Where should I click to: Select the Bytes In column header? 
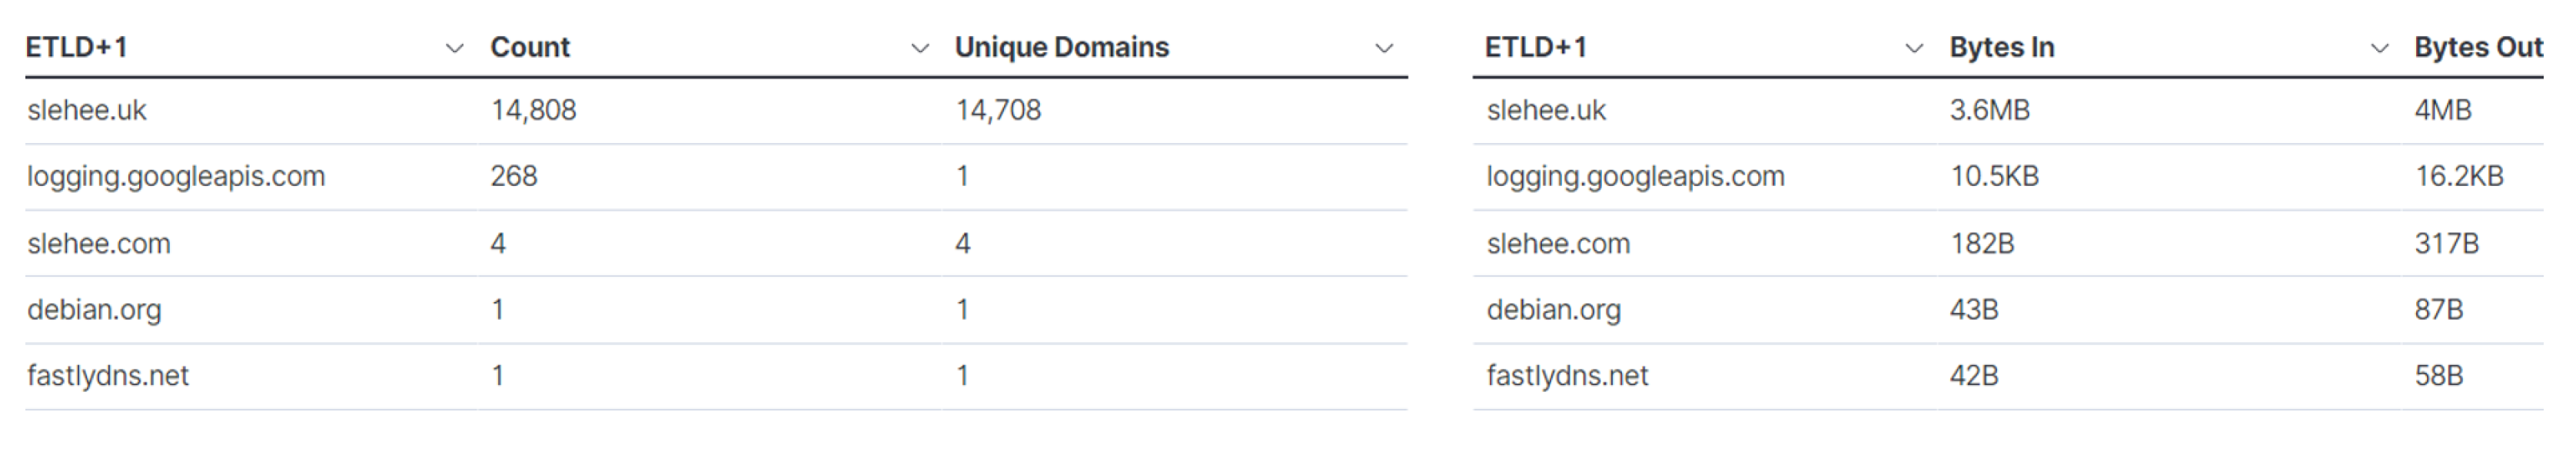[2001, 47]
